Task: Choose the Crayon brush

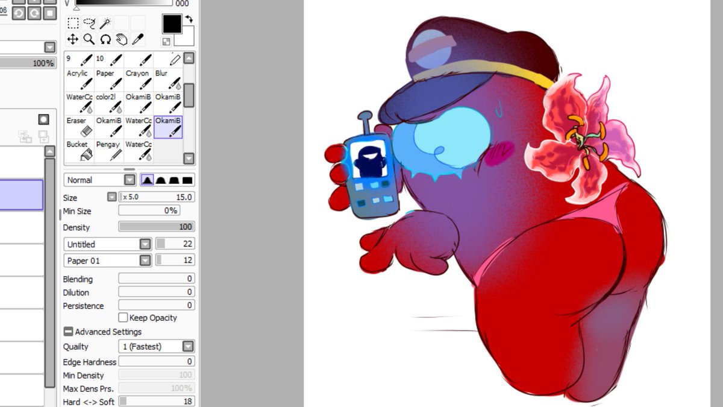Action: [138, 79]
